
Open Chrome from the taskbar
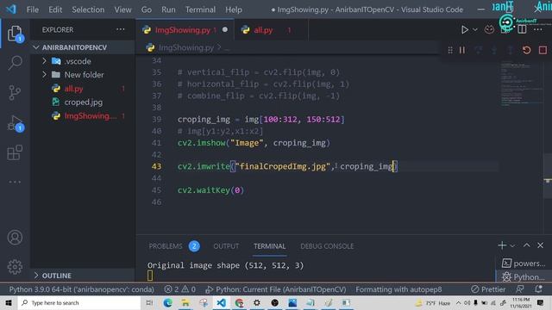240,302
